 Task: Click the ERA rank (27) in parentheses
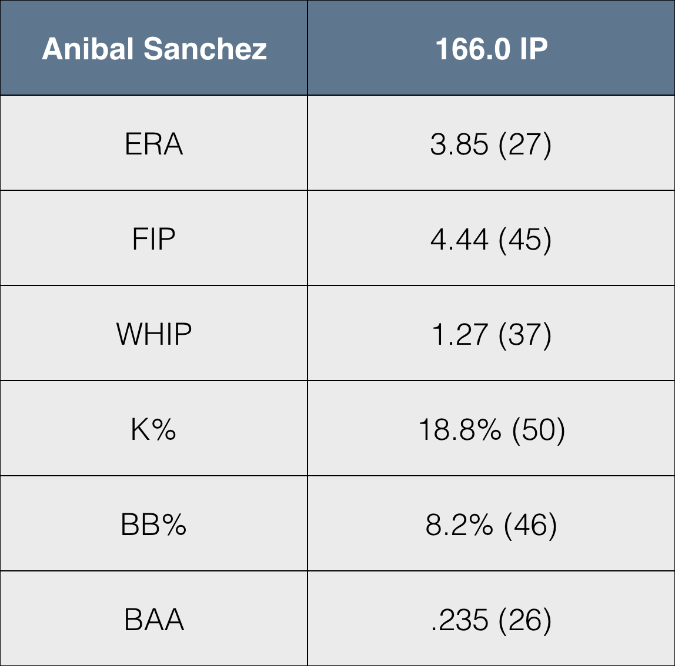[524, 144]
